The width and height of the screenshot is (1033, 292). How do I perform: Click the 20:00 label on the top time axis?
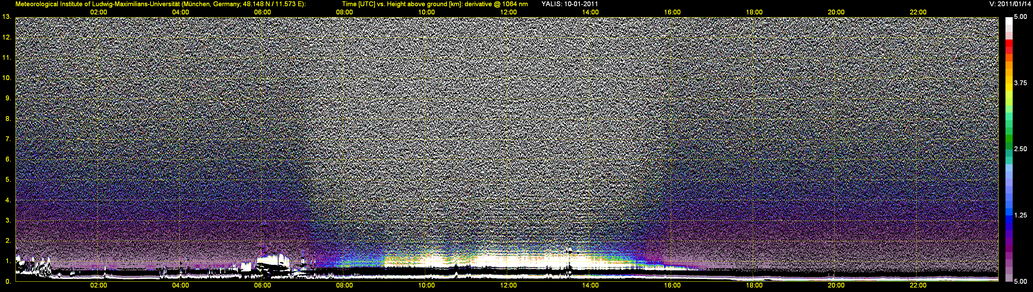pyautogui.click(x=836, y=12)
